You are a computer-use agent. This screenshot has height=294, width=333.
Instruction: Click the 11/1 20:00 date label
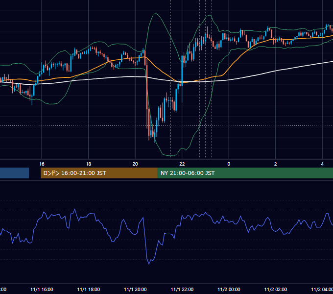[135, 289]
